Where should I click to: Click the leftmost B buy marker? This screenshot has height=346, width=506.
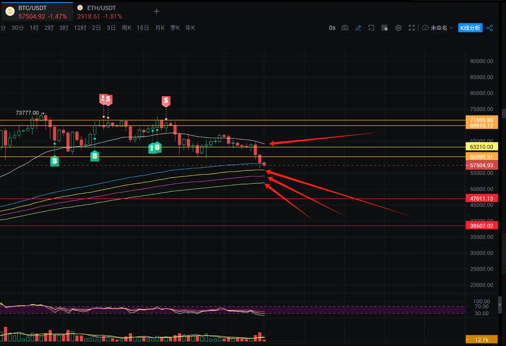pos(54,161)
